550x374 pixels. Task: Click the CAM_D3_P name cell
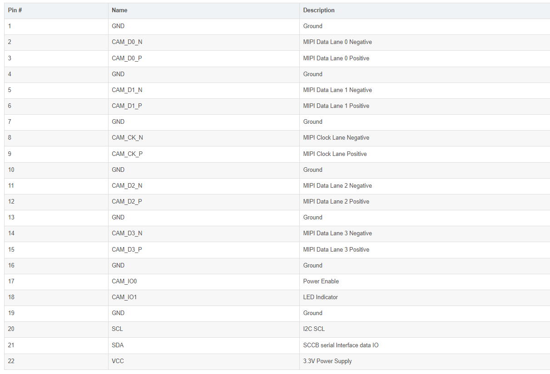click(x=127, y=249)
